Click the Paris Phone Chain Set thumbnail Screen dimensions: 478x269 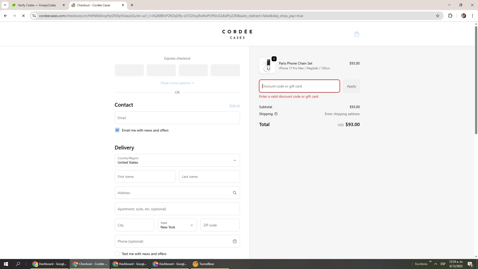(267, 66)
